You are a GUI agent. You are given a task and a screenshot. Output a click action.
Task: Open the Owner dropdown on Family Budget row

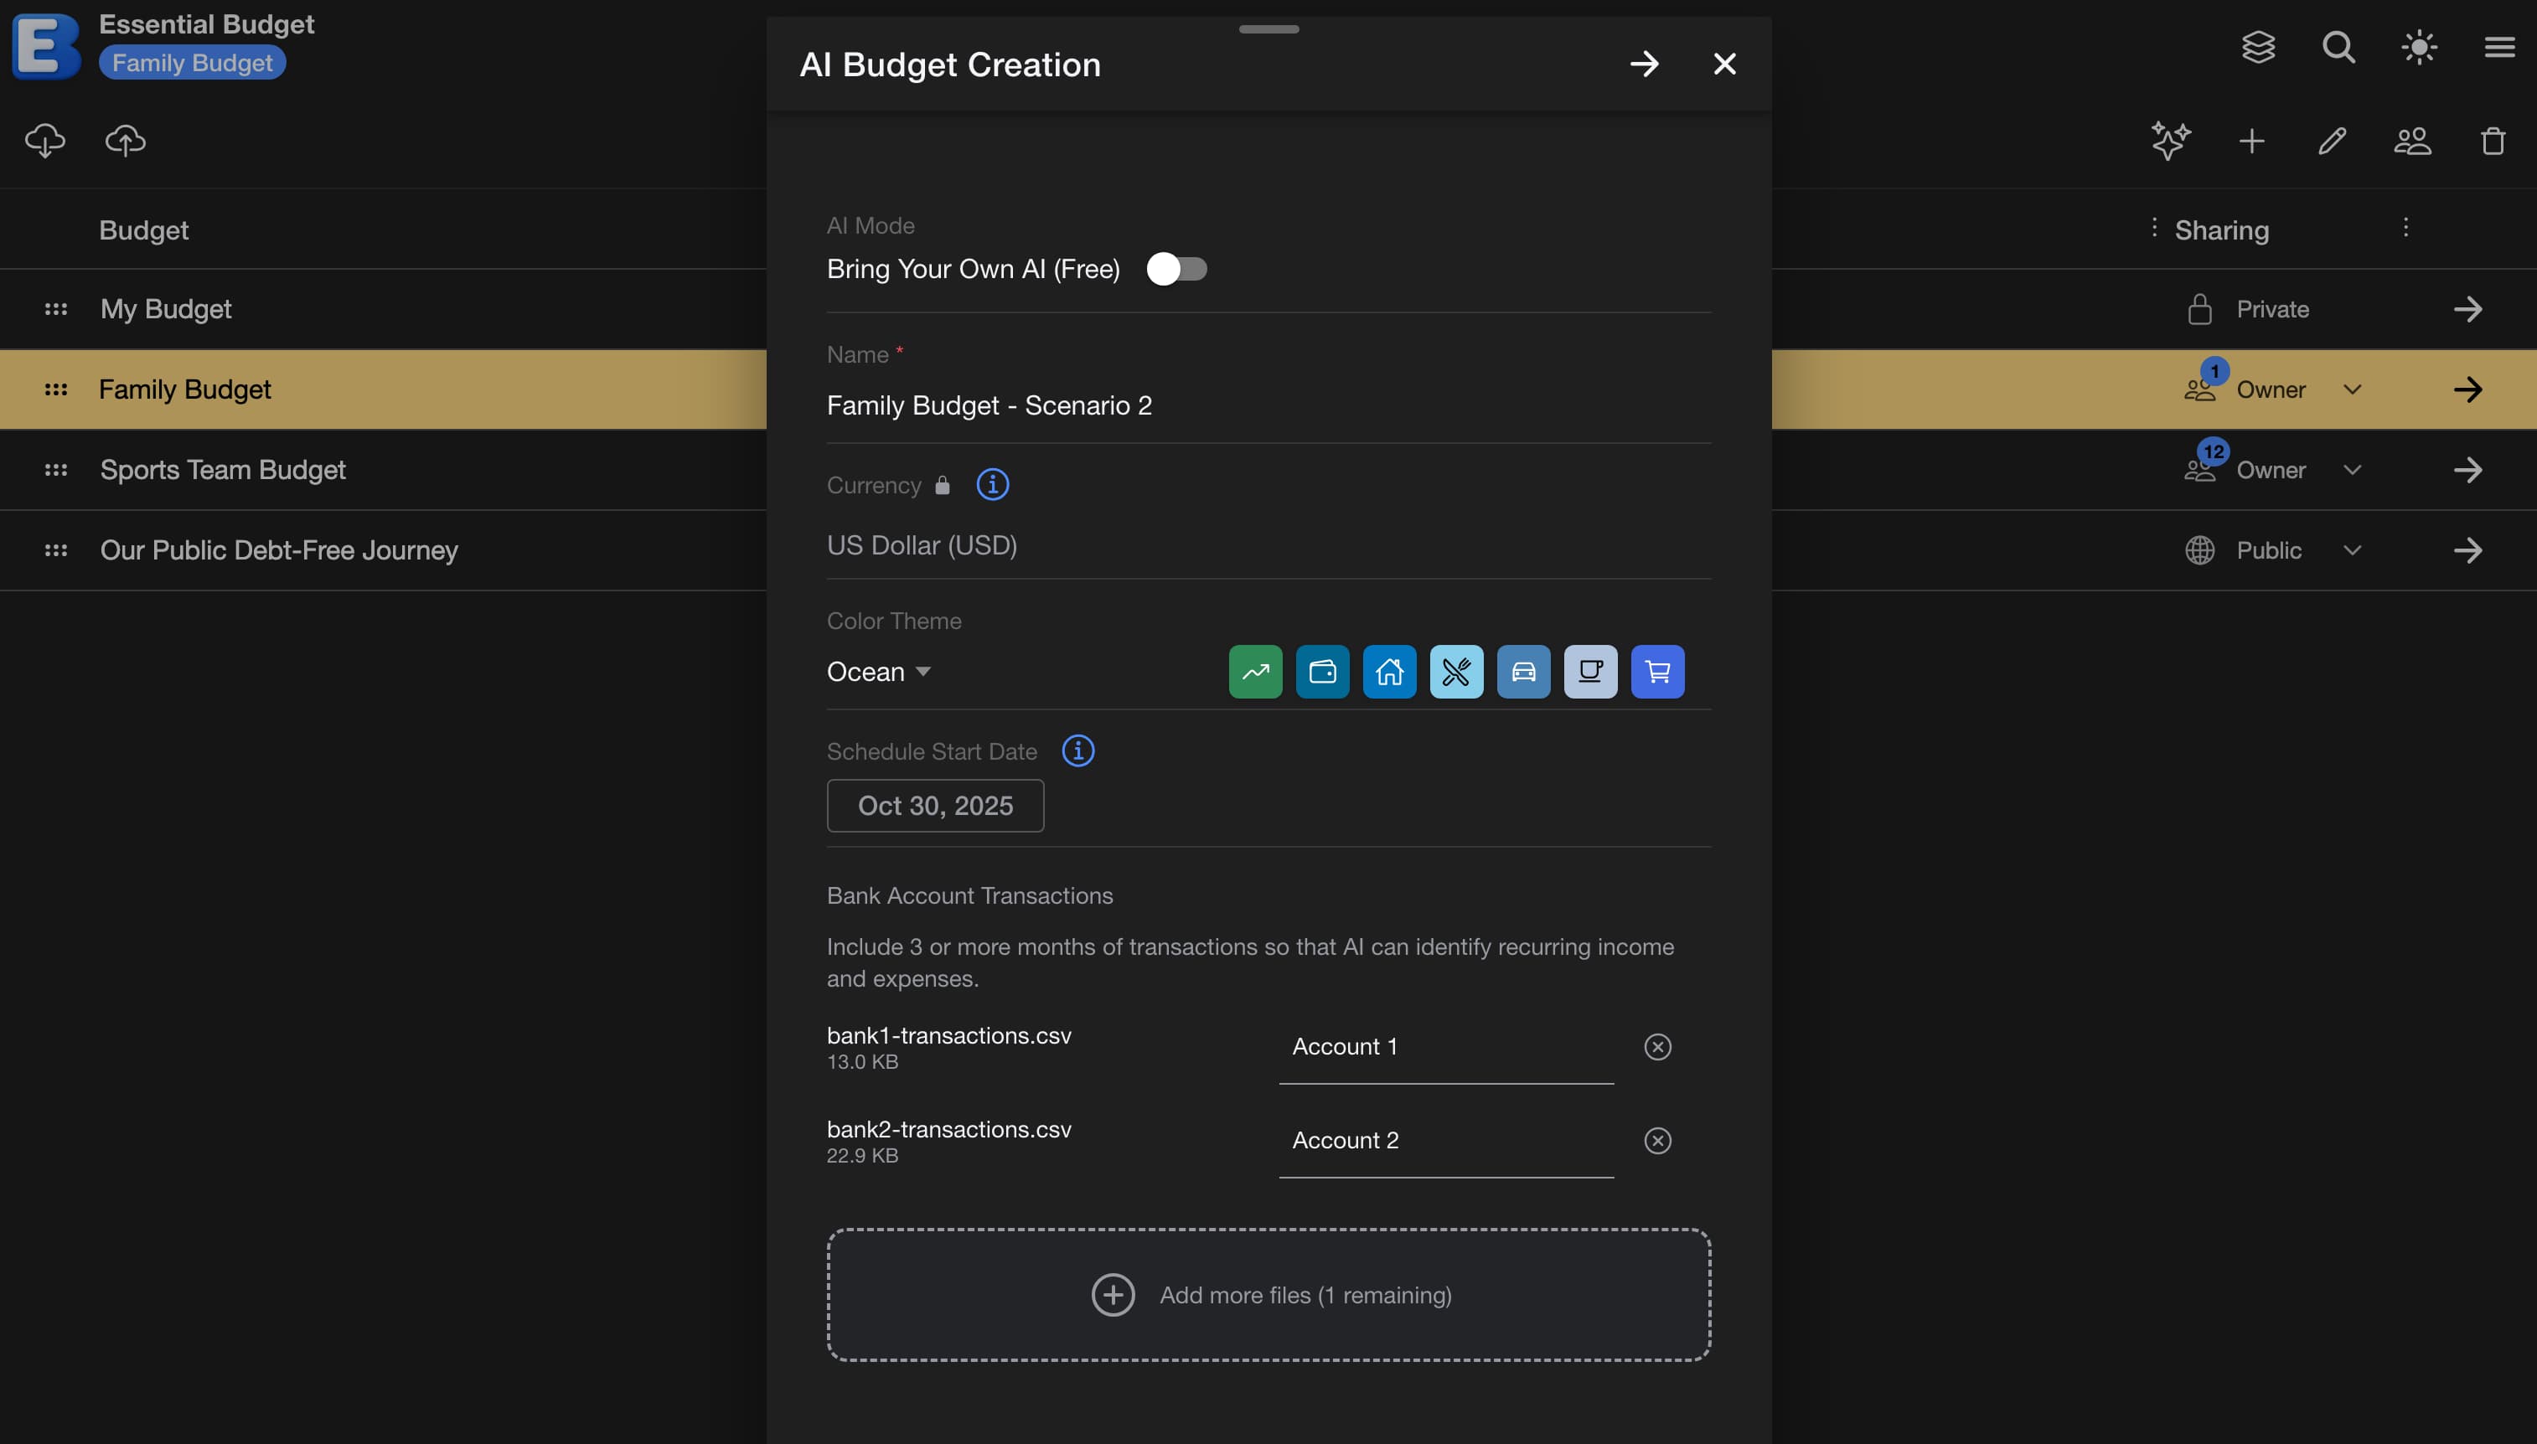pyautogui.click(x=2354, y=389)
